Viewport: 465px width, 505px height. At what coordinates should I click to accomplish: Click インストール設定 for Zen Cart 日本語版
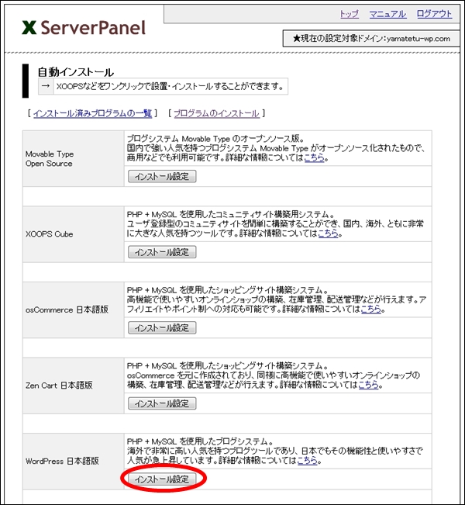coord(162,403)
